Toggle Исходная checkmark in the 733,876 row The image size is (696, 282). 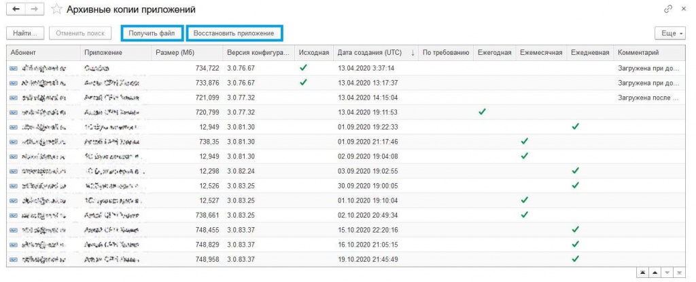coord(303,83)
